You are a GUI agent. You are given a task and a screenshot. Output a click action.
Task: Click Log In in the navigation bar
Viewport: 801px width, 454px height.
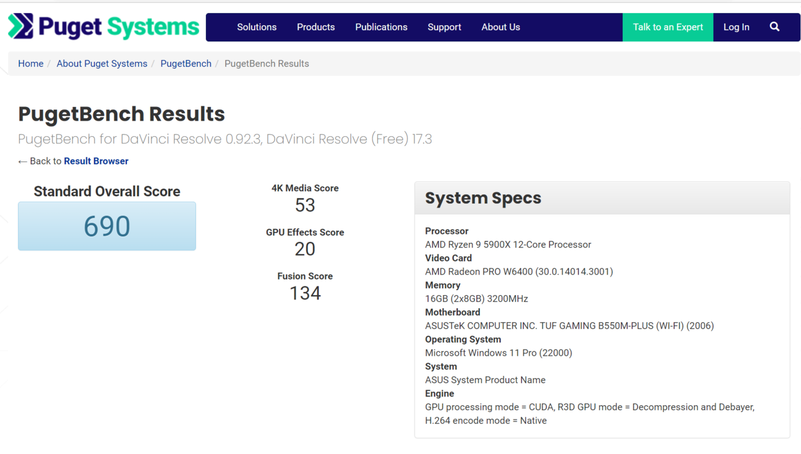pyautogui.click(x=736, y=27)
